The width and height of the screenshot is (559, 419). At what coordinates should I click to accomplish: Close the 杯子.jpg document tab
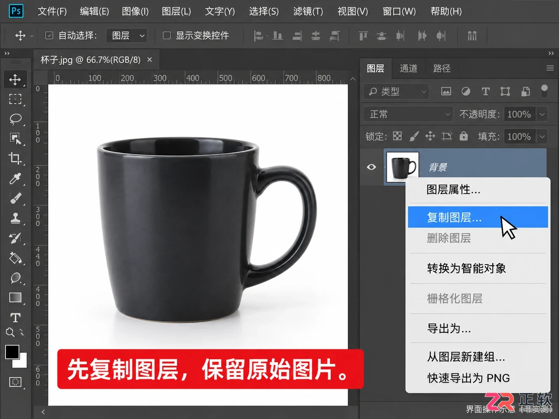coord(149,60)
